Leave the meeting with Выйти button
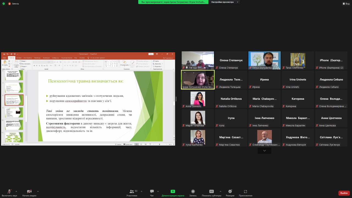Screen dimensions: 352x198 pos(344,193)
